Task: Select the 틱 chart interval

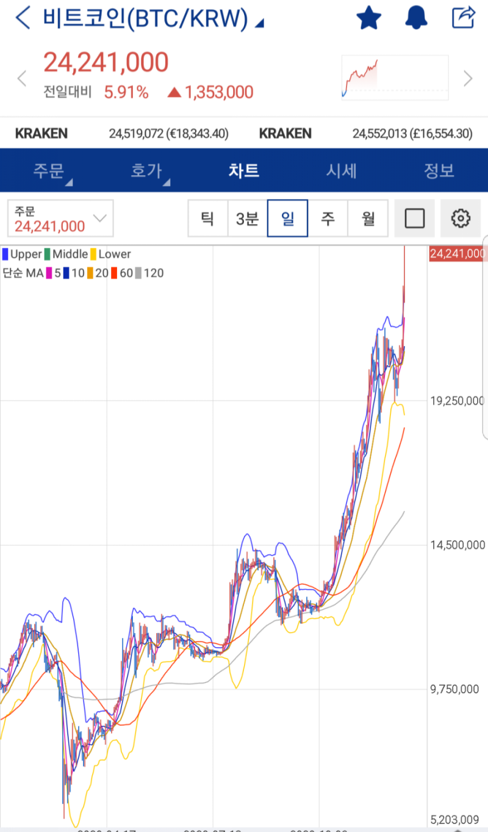Action: pos(207,219)
